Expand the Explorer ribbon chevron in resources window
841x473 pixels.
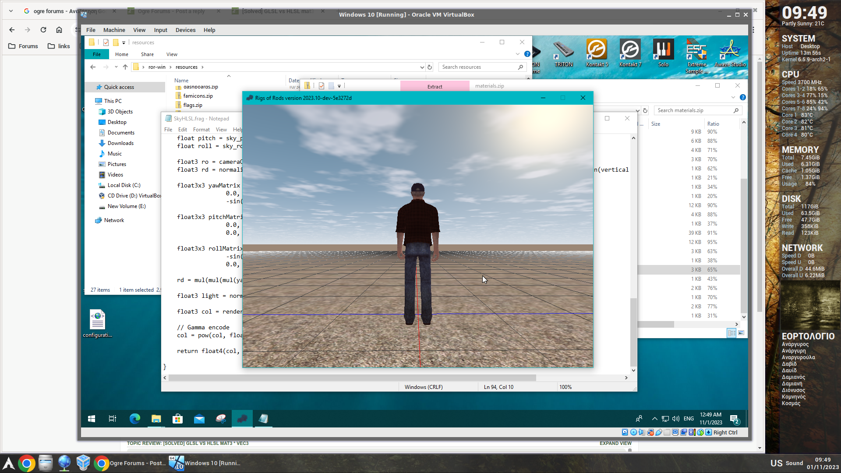point(517,54)
